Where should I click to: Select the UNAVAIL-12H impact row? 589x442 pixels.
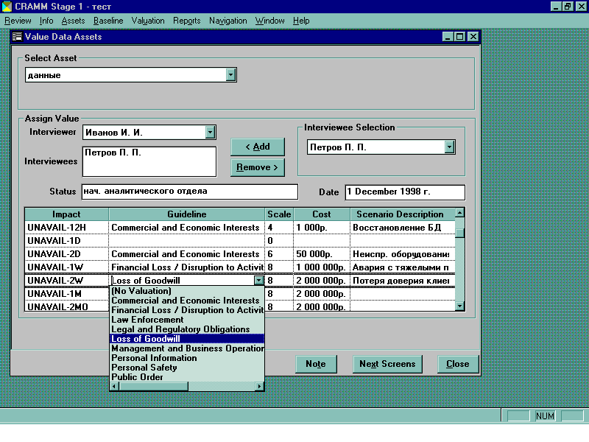[67, 228]
